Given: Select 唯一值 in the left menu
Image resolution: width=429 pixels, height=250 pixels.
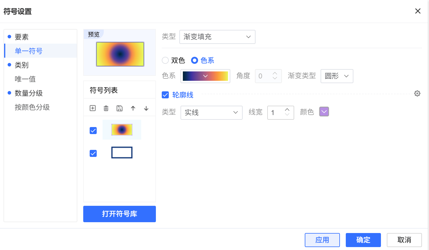Looking at the screenshot, I should pyautogui.click(x=25, y=79).
